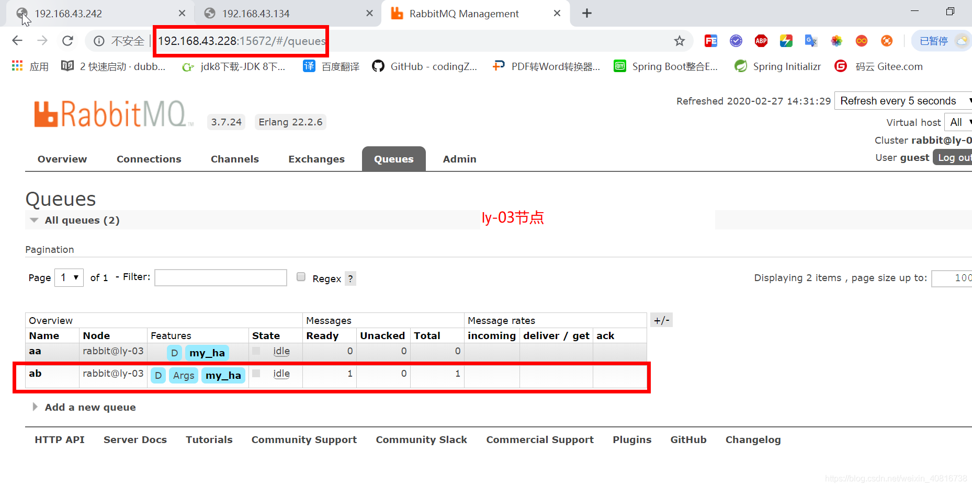
Task: Open queue aa details
Action: pos(35,351)
